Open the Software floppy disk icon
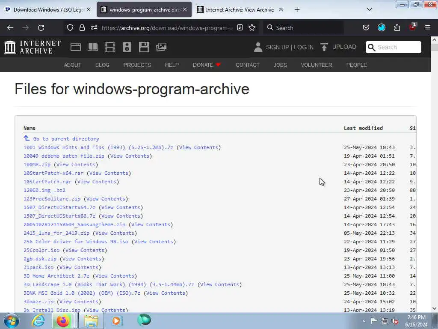Image resolution: width=438 pixels, height=329 pixels. tap(144, 47)
